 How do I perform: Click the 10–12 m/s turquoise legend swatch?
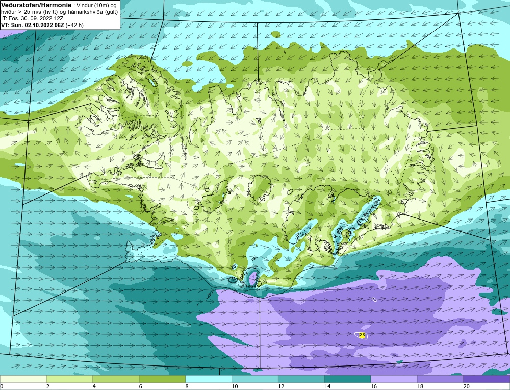pyautogui.click(x=254, y=379)
